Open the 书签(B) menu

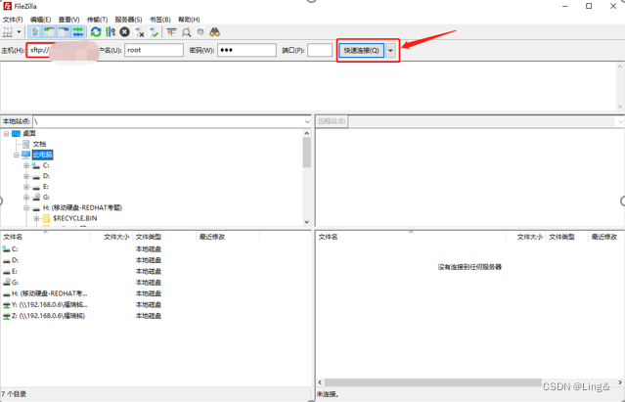[x=160, y=20]
